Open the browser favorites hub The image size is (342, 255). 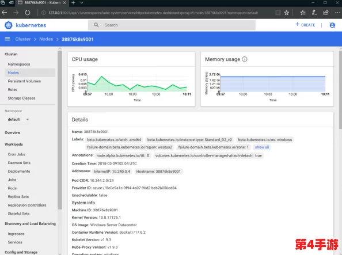[x=303, y=13]
